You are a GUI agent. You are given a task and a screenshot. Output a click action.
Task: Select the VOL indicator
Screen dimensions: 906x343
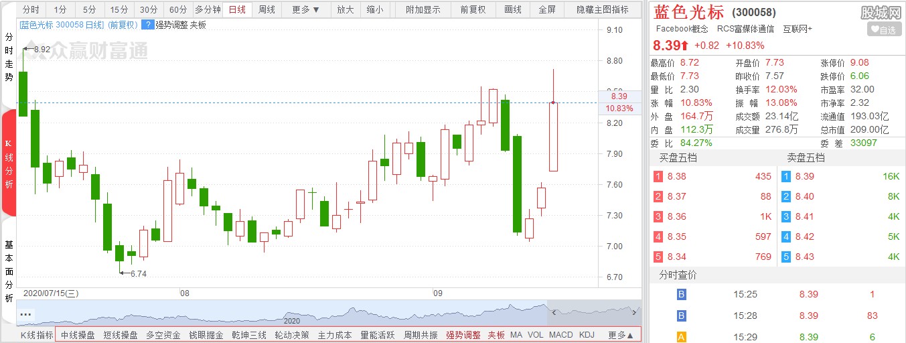click(x=536, y=335)
